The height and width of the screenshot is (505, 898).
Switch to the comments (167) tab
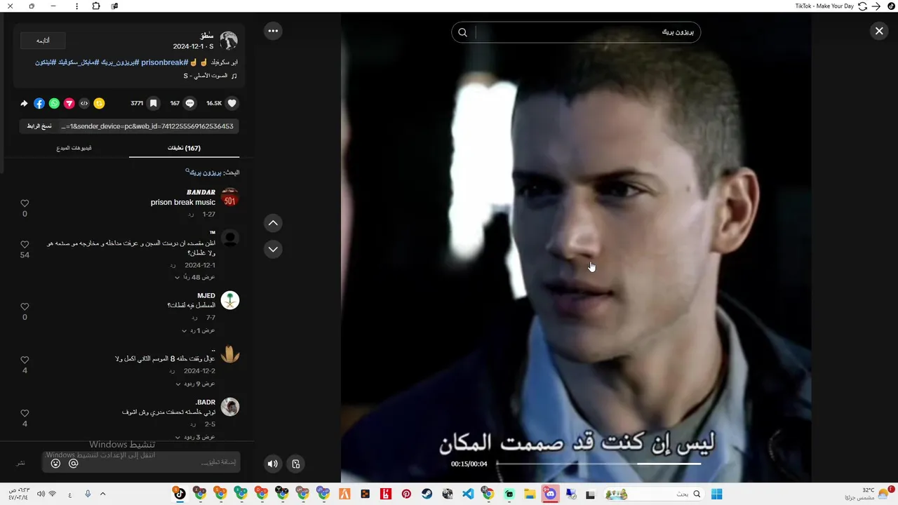point(184,148)
